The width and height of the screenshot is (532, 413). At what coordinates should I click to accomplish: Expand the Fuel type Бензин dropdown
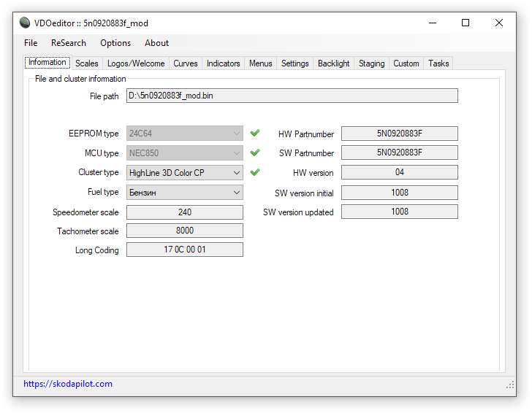click(x=185, y=193)
